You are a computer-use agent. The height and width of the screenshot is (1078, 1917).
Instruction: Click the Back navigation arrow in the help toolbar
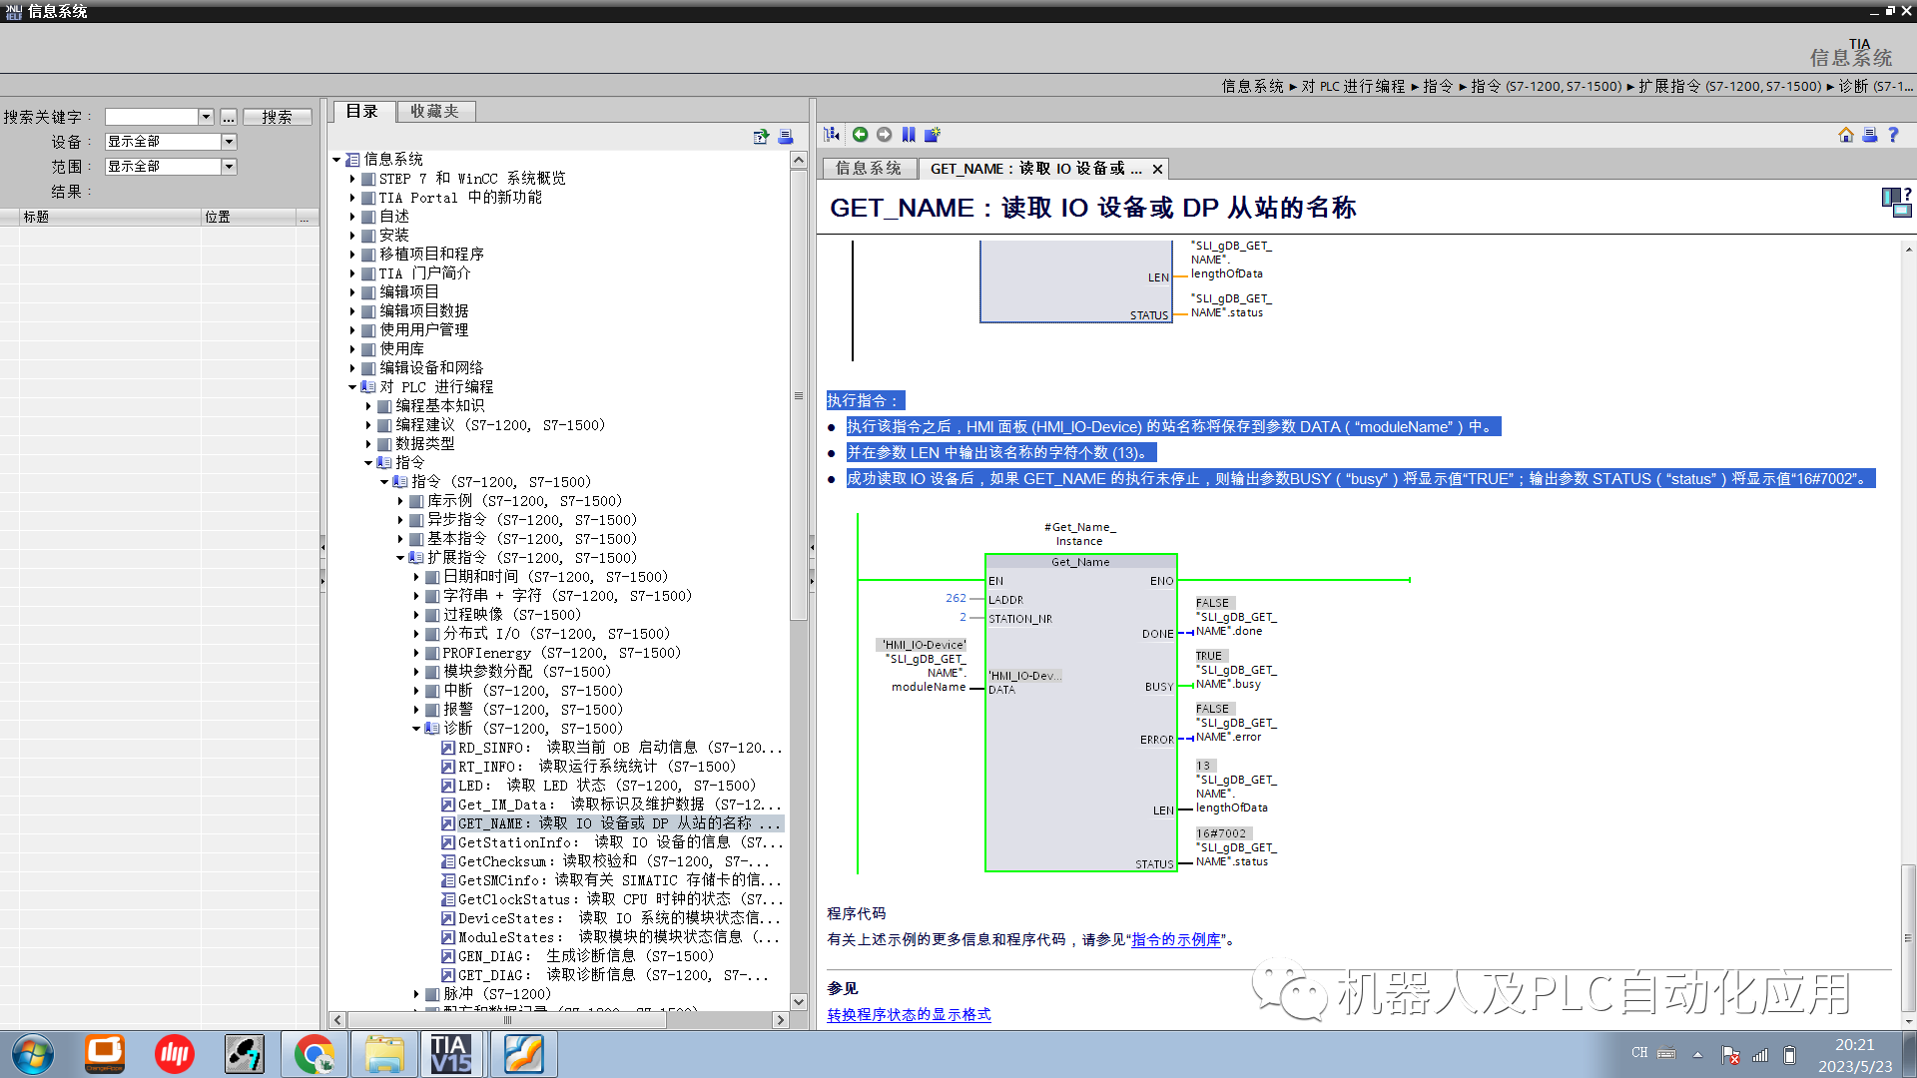tap(861, 134)
